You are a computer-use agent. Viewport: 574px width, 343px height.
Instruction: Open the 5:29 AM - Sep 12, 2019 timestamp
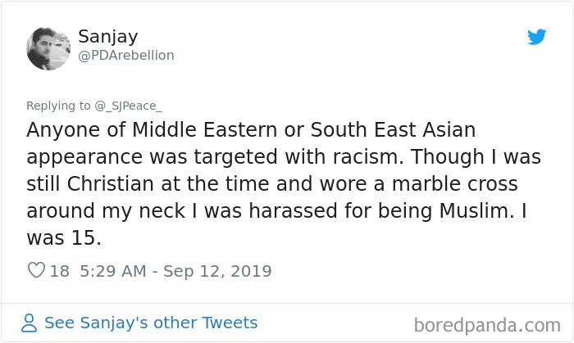coord(175,270)
